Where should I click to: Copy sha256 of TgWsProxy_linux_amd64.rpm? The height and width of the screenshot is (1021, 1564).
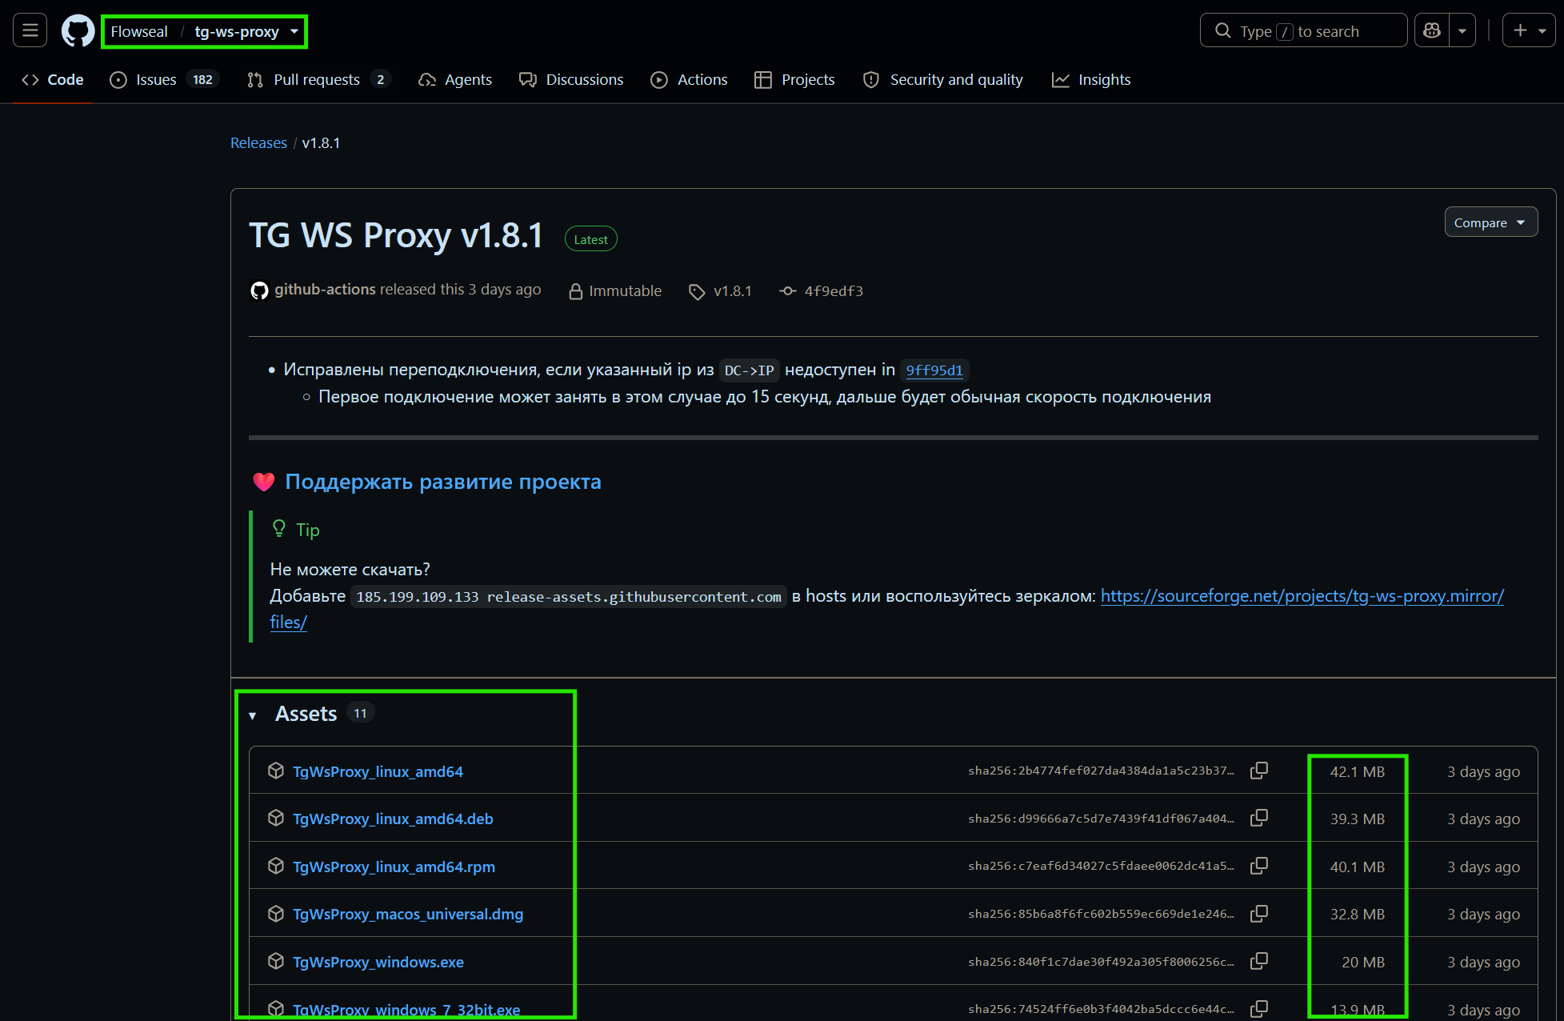pos(1259,866)
